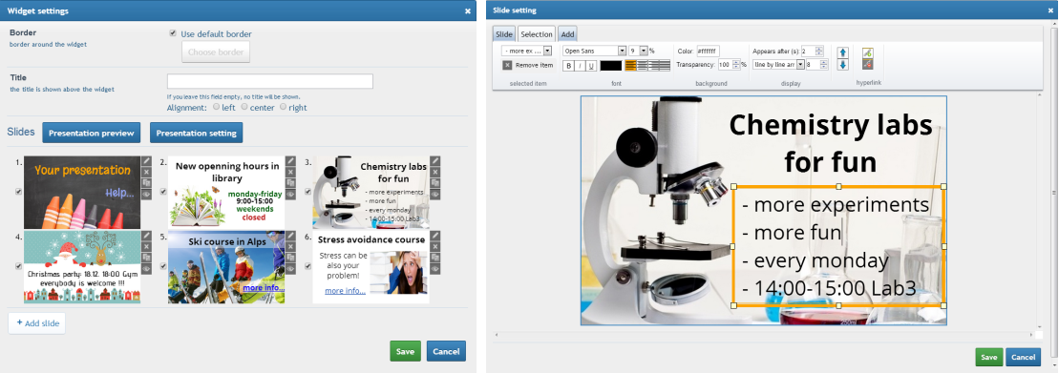Switch to the Selection tab
This screenshot has height=373, width=1059.
pos(537,34)
